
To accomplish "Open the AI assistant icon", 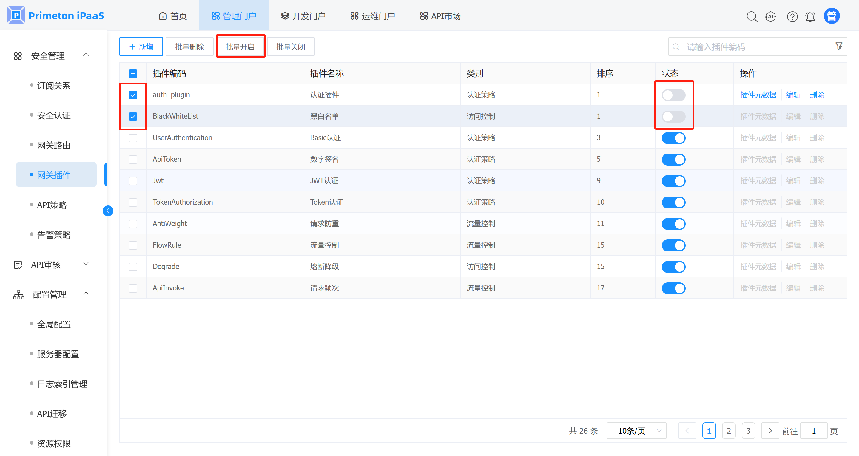I will pyautogui.click(x=771, y=16).
